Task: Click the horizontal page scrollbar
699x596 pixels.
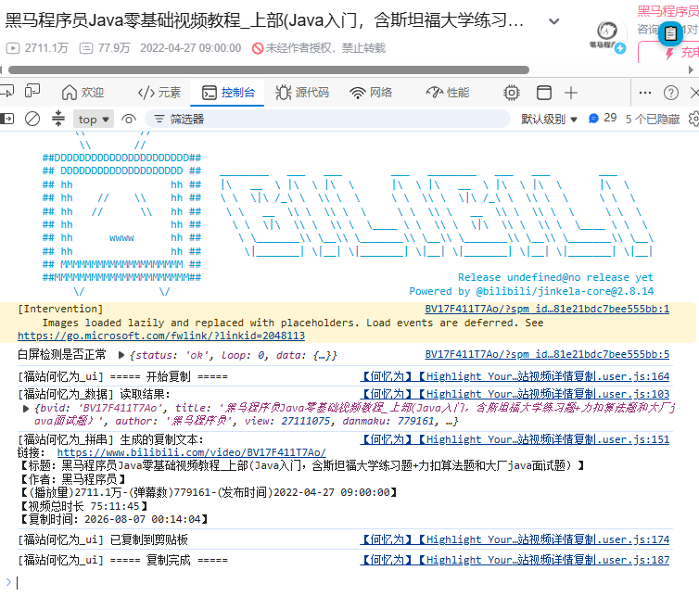Action: pos(269,70)
